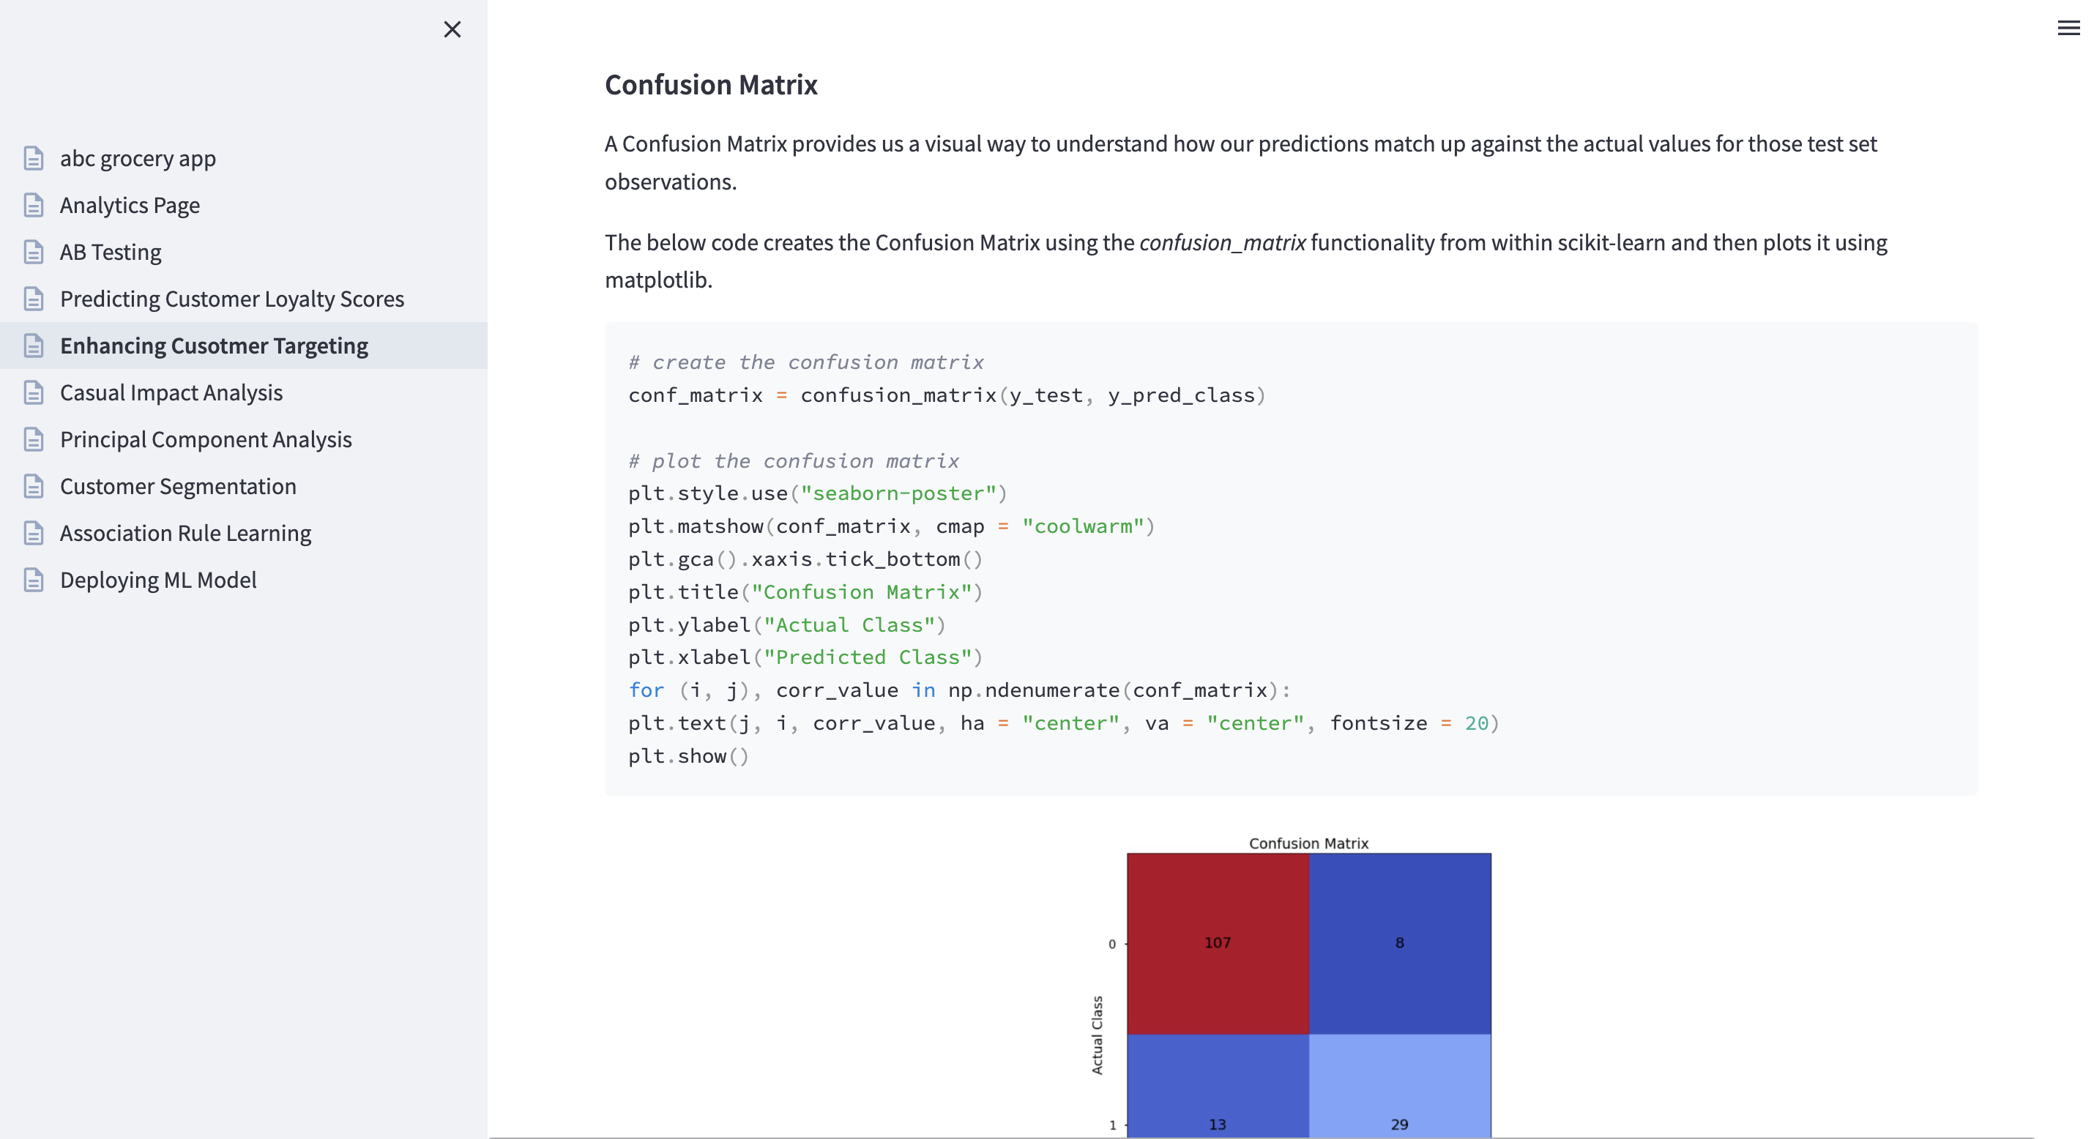
Task: Click the page icon beside Association Rule Learning
Action: [x=34, y=534]
